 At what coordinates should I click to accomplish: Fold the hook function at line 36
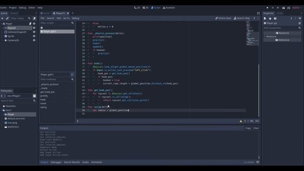pyautogui.click(x=86, y=63)
